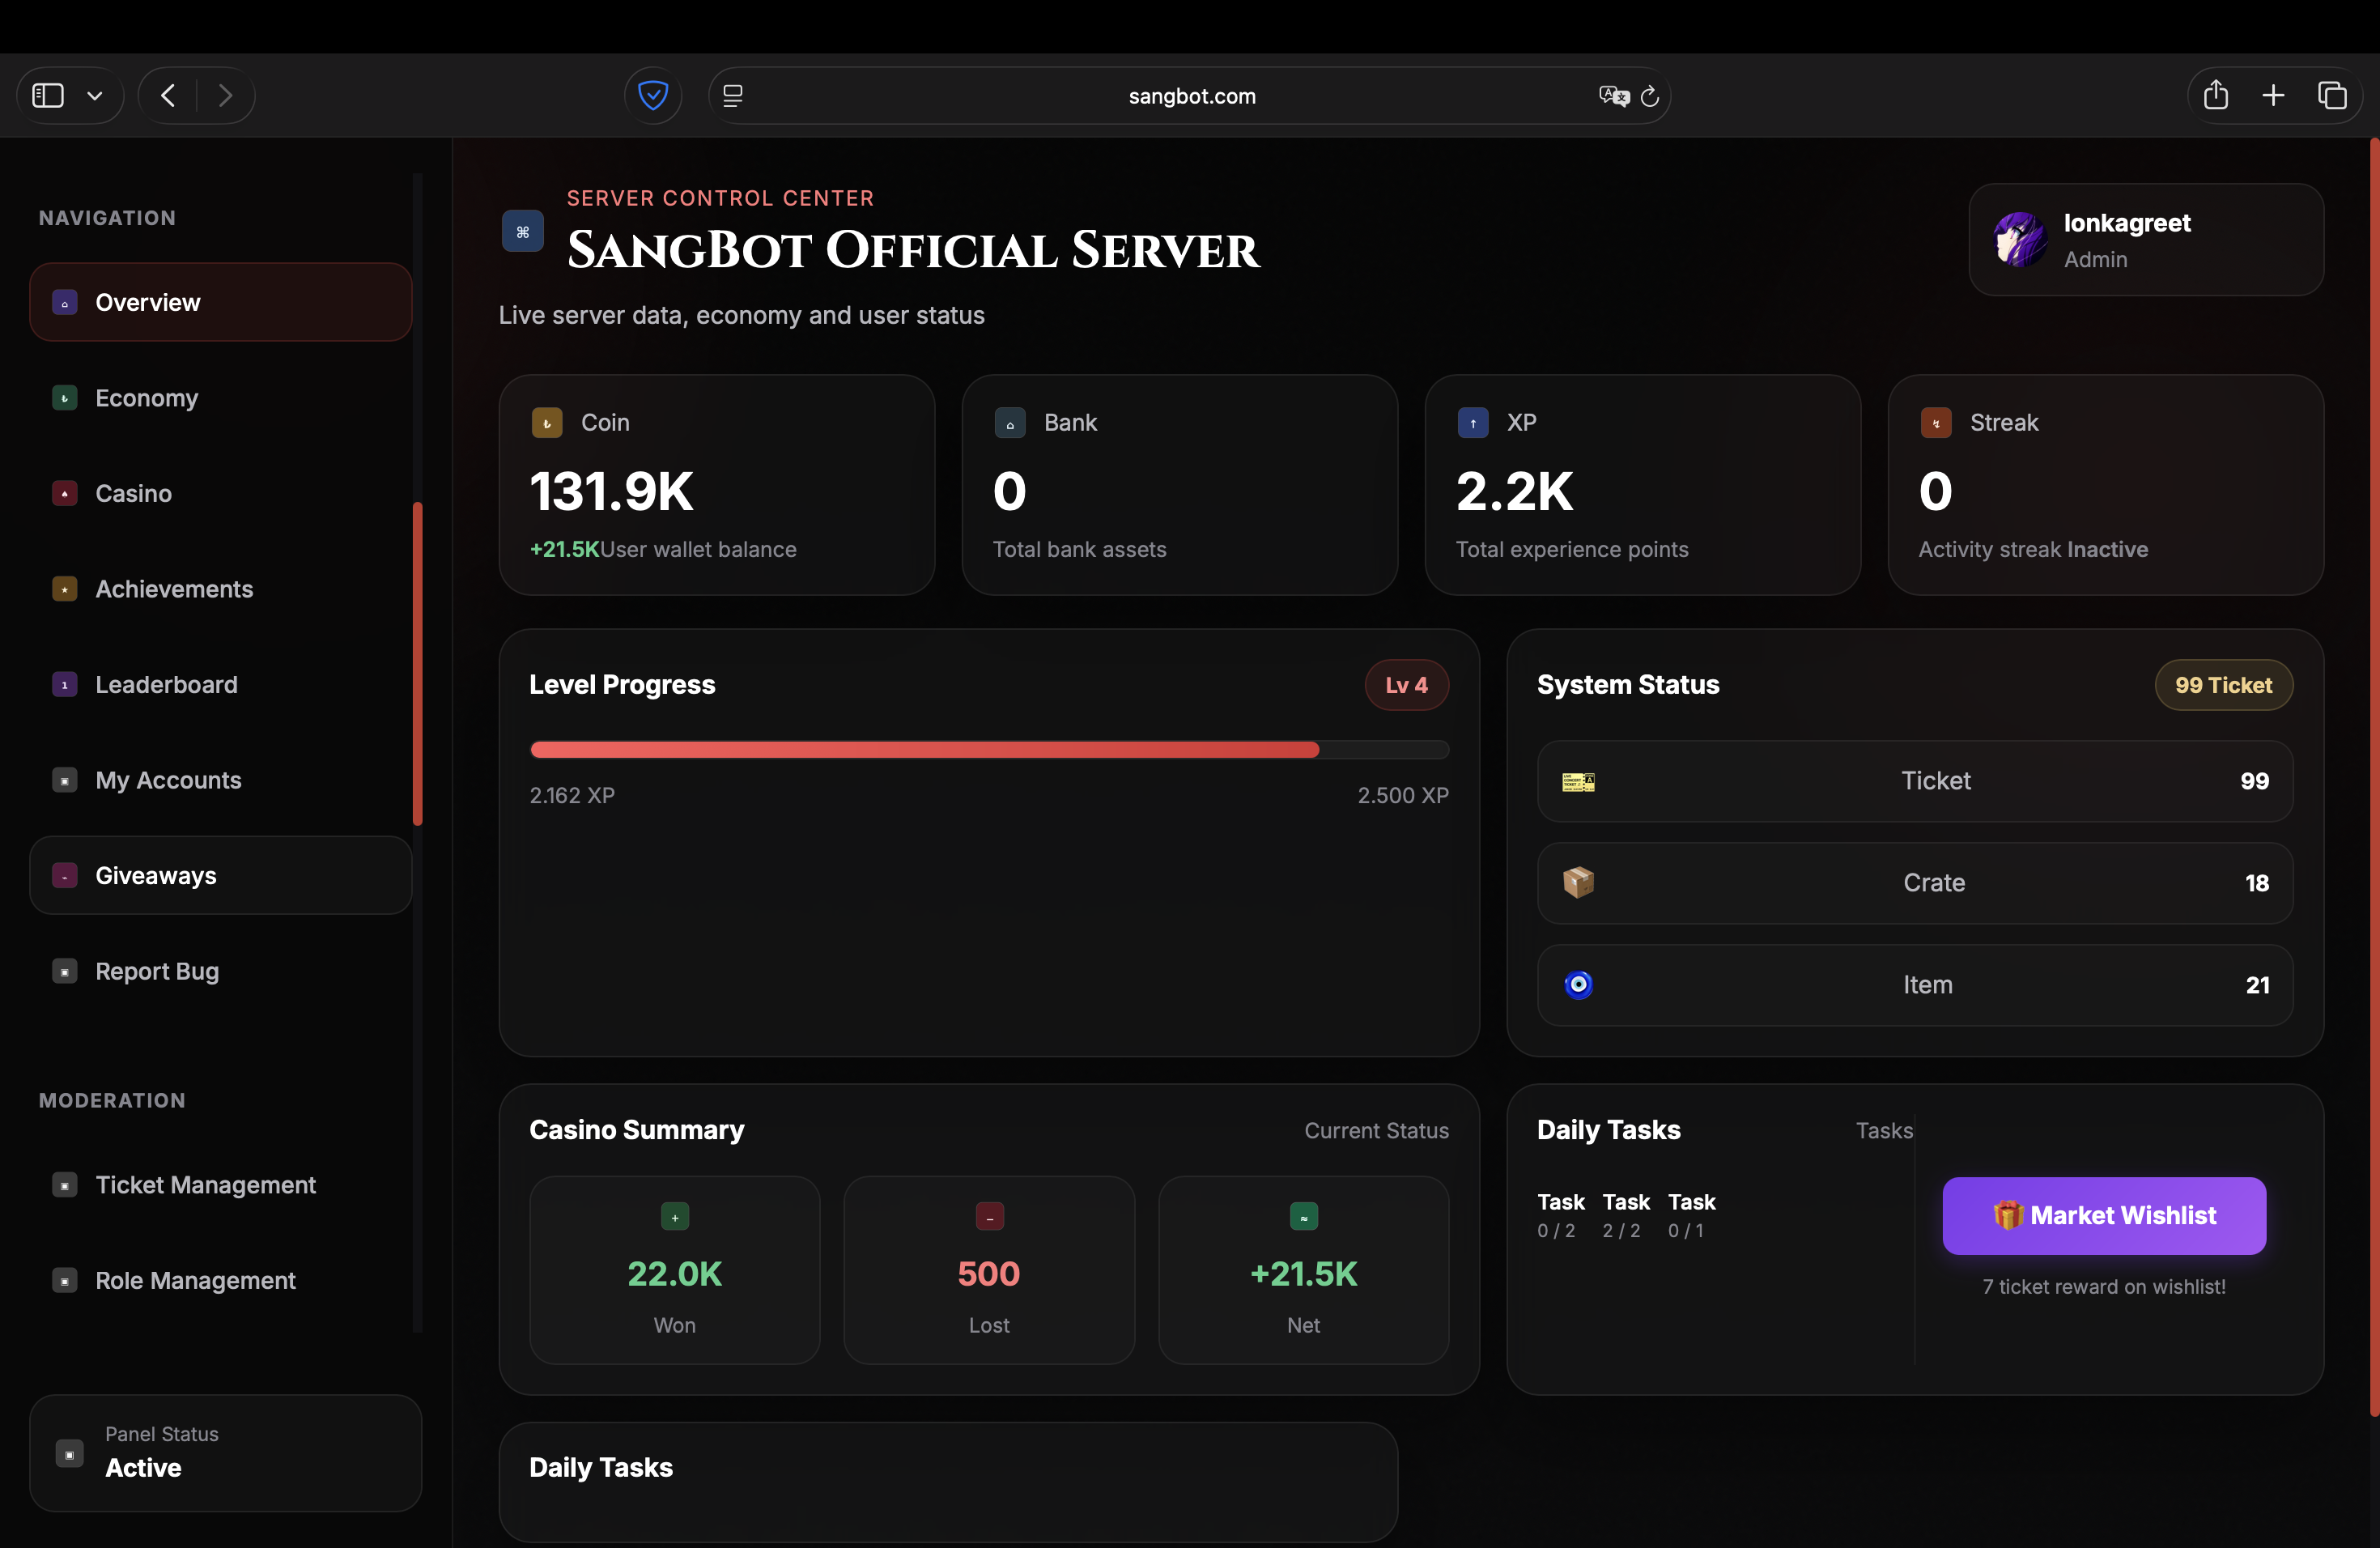Go back to previous page
This screenshot has width=2380, height=1548.
168,96
